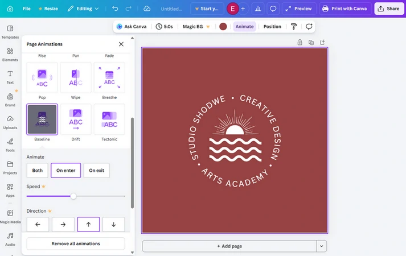The width and height of the screenshot is (406, 256).
Task: Open Apps in the sidebar
Action: pos(10,191)
